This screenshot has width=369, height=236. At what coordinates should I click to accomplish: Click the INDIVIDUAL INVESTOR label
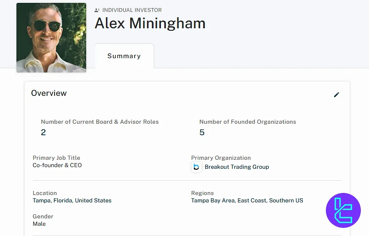(x=132, y=10)
